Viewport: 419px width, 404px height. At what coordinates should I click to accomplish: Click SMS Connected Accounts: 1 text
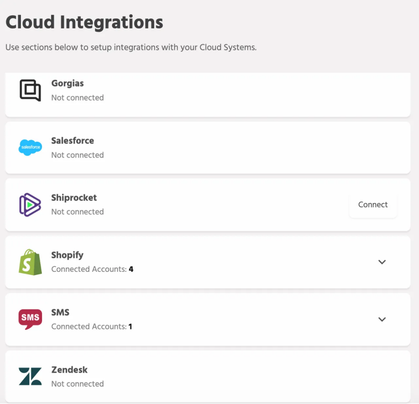tap(91, 327)
